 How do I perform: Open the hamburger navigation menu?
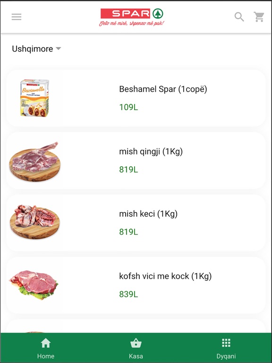pos(17,17)
